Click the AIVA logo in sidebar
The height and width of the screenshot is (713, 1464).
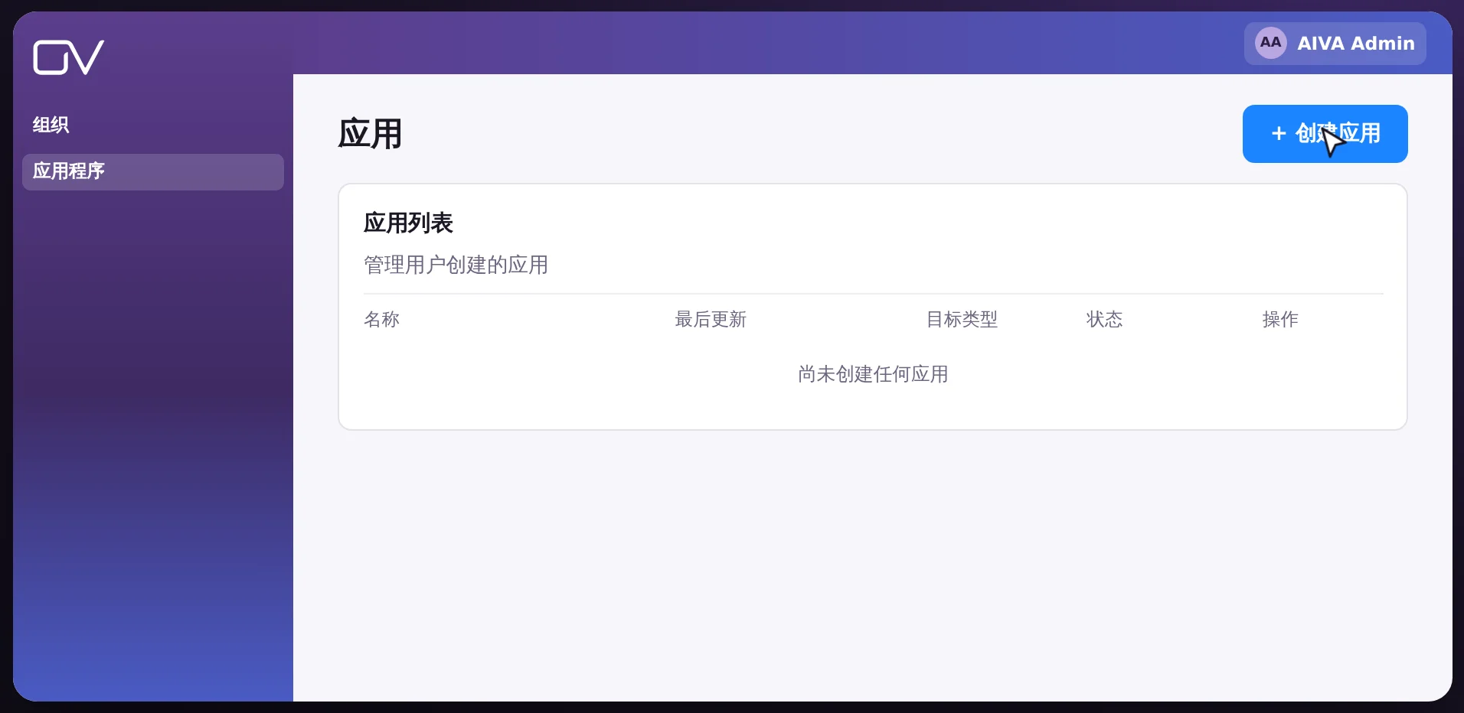coord(68,57)
